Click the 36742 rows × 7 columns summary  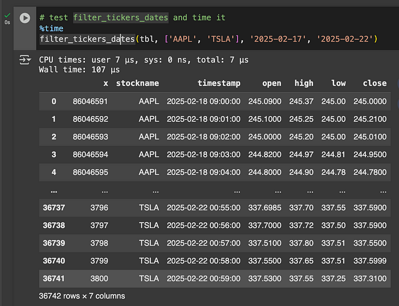point(82,296)
